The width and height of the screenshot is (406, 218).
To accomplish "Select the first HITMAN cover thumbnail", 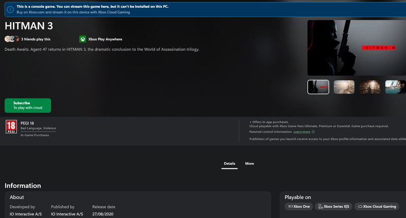I will pos(318,87).
